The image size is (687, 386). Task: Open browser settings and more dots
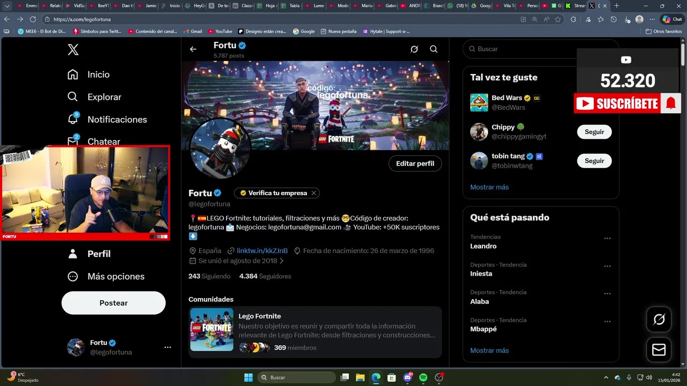pos(652,19)
